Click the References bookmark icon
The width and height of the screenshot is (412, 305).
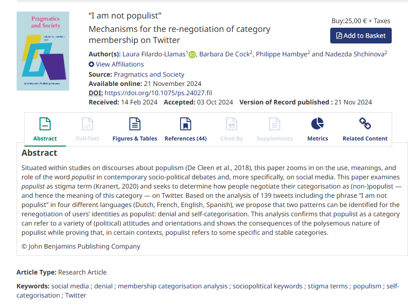(x=185, y=124)
